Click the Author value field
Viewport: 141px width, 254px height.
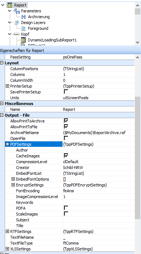[99, 150]
